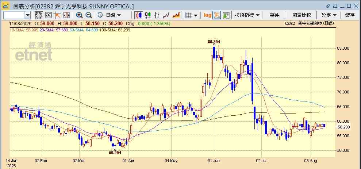
Task: Click the 04 May date axis label
Action: pos(172,160)
